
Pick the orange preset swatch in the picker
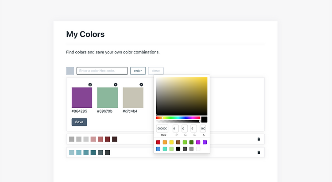tap(165, 142)
